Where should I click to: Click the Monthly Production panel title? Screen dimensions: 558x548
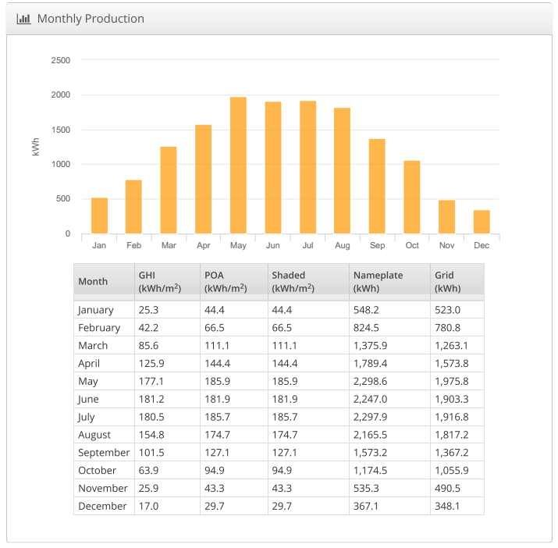[91, 19]
